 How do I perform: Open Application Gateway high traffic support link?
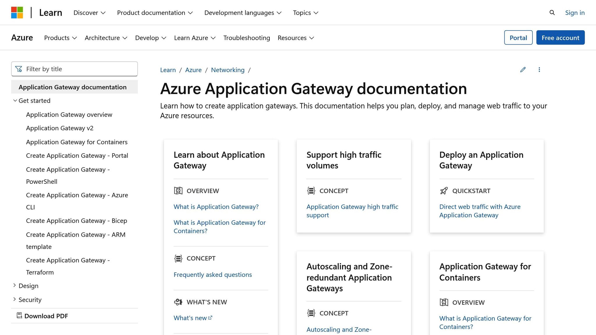pyautogui.click(x=352, y=211)
